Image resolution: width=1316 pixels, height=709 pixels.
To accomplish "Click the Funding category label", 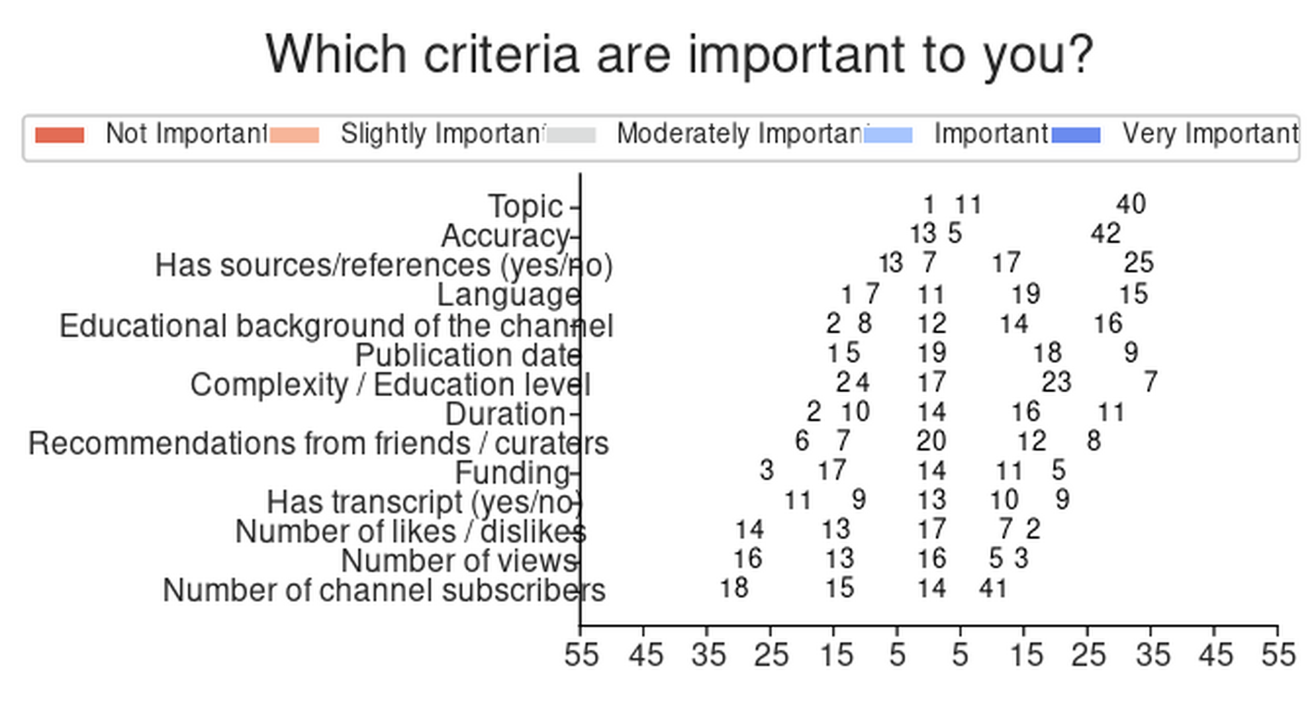I will [512, 472].
